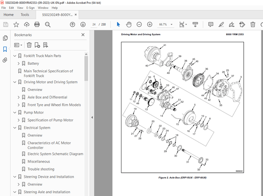Expand the Battery bookmark
The height and width of the screenshot is (196, 263).
pos(19,63)
